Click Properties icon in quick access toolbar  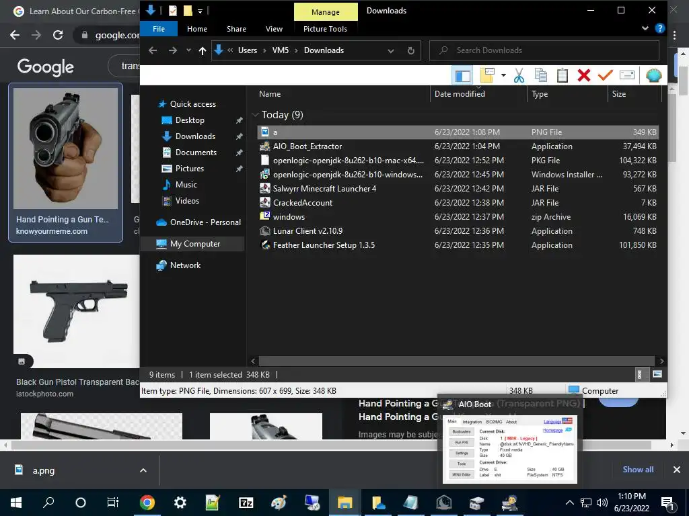click(173, 11)
